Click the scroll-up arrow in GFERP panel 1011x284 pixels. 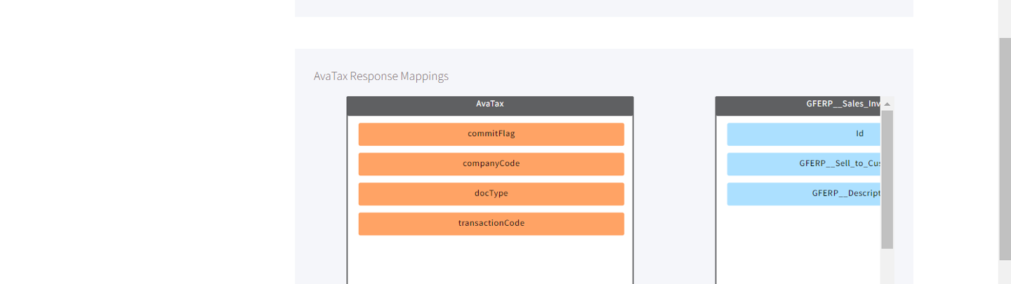tap(887, 104)
